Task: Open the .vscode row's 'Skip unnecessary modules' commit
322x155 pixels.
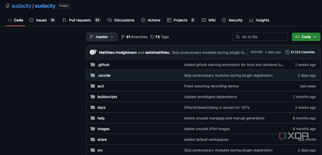Action: 228,75
